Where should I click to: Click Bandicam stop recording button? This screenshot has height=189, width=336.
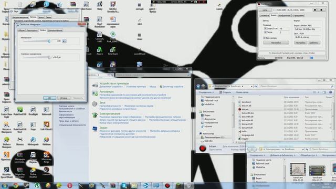click(321, 10)
